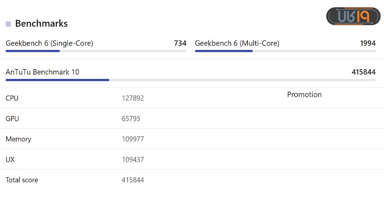The height and width of the screenshot is (213, 384).
Task: Click the Benchmarks section heading
Action: [41, 23]
